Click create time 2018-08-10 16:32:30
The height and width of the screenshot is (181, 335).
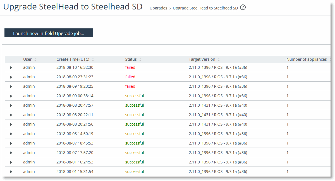pyautogui.click(x=75, y=67)
